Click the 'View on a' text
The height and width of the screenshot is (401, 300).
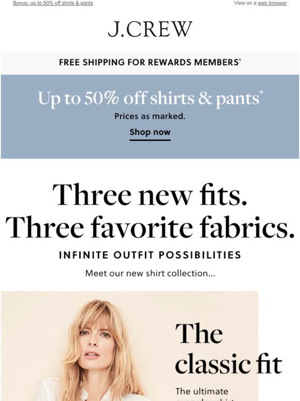pyautogui.click(x=245, y=3)
